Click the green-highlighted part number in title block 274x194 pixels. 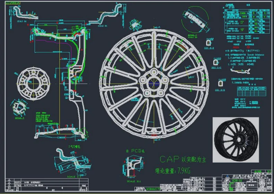153,189
